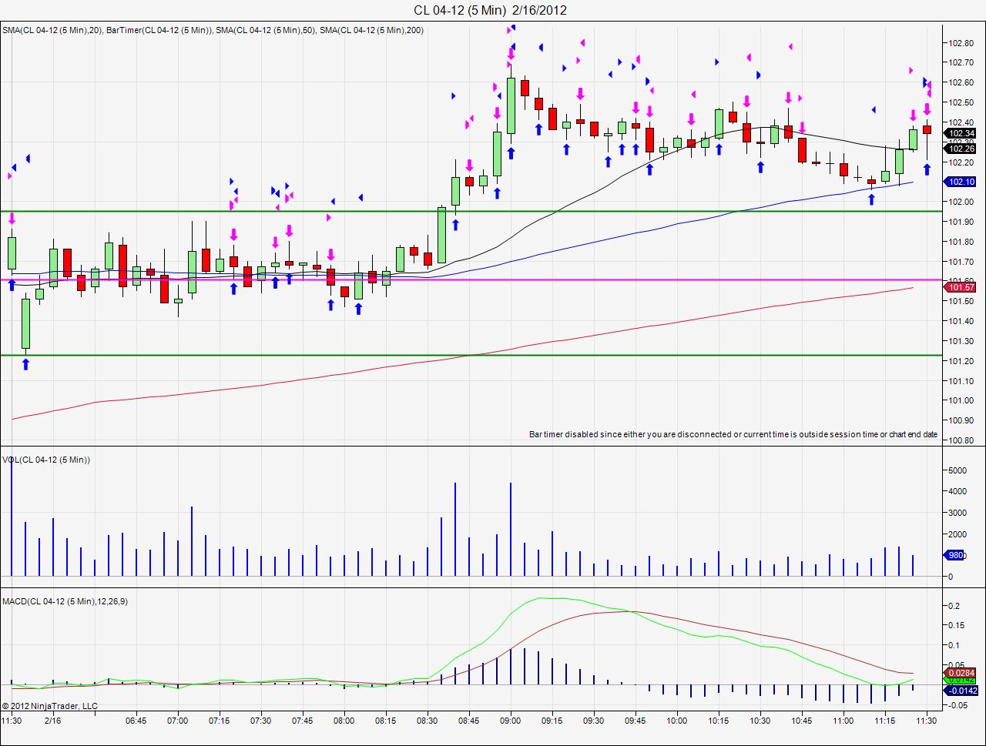This screenshot has width=986, height=746.
Task: Click the 102.60 price axis label
Action: click(x=961, y=82)
